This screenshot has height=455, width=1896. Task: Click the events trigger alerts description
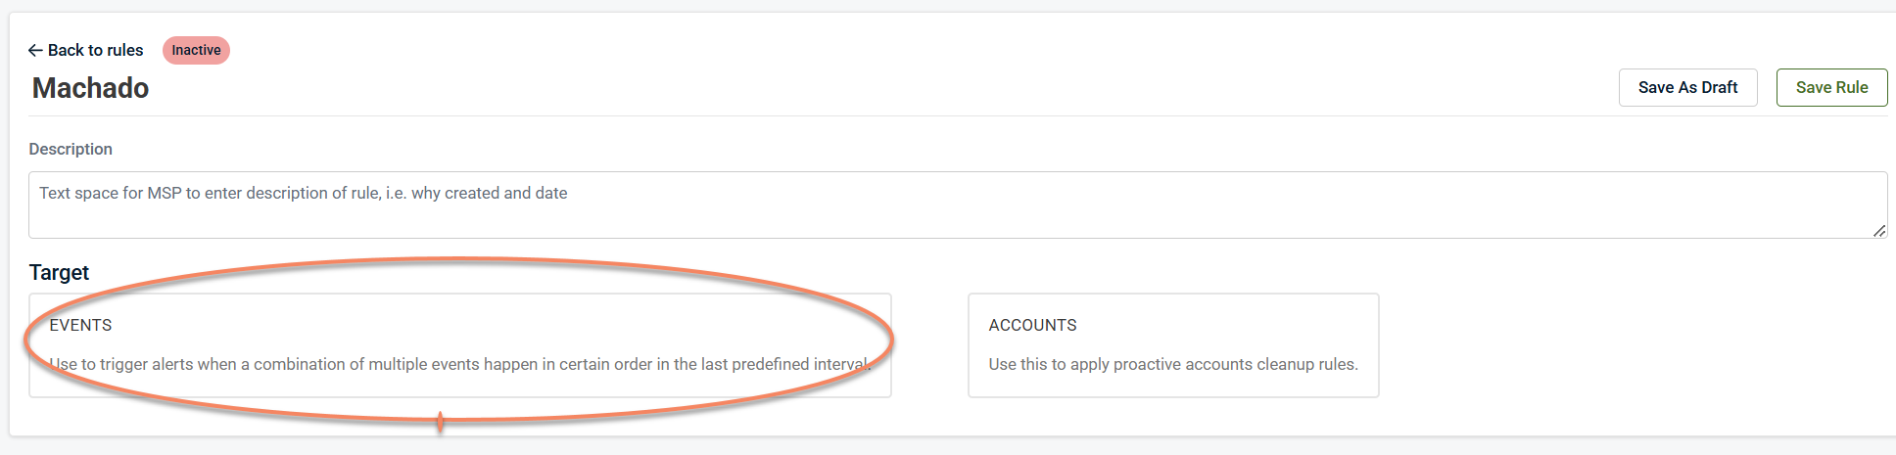pos(460,364)
